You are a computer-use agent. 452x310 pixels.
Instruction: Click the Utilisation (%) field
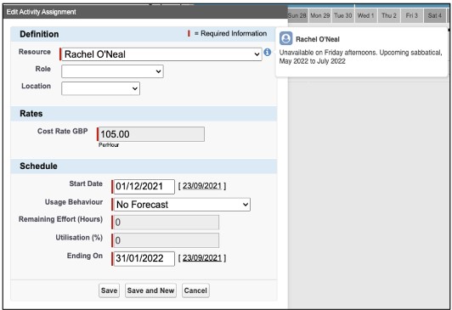coord(166,240)
